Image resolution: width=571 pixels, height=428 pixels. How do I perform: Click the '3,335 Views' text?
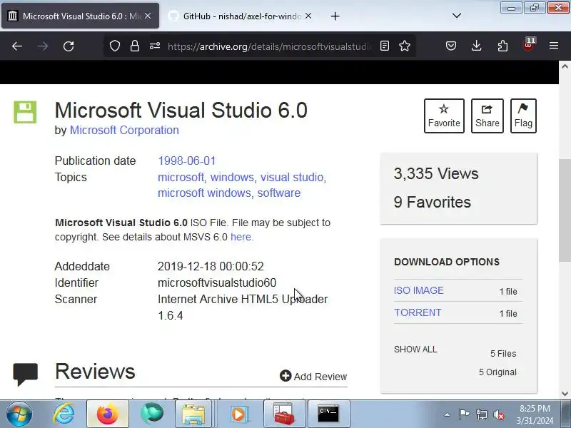436,173
